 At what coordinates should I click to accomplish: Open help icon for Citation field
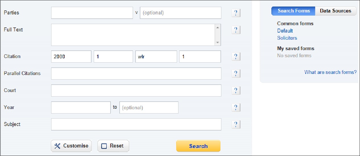236,57
